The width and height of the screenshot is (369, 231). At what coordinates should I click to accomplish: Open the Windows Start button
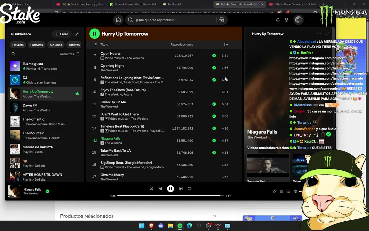click(x=142, y=226)
